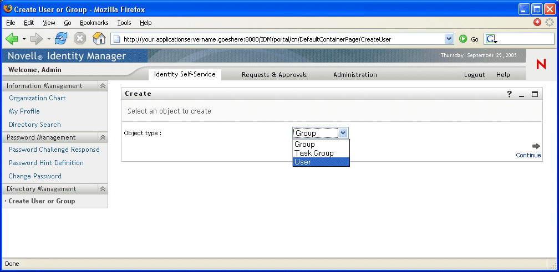Click the gray Continue arrow icon

click(x=536, y=146)
